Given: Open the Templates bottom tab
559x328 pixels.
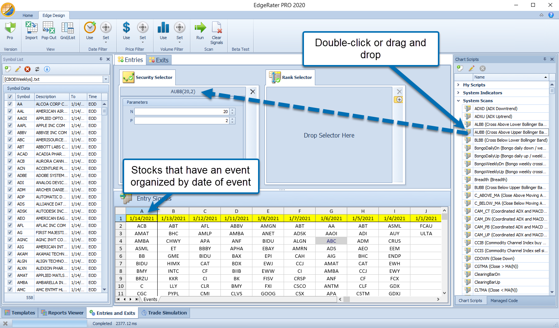Looking at the screenshot, I should click(20, 313).
